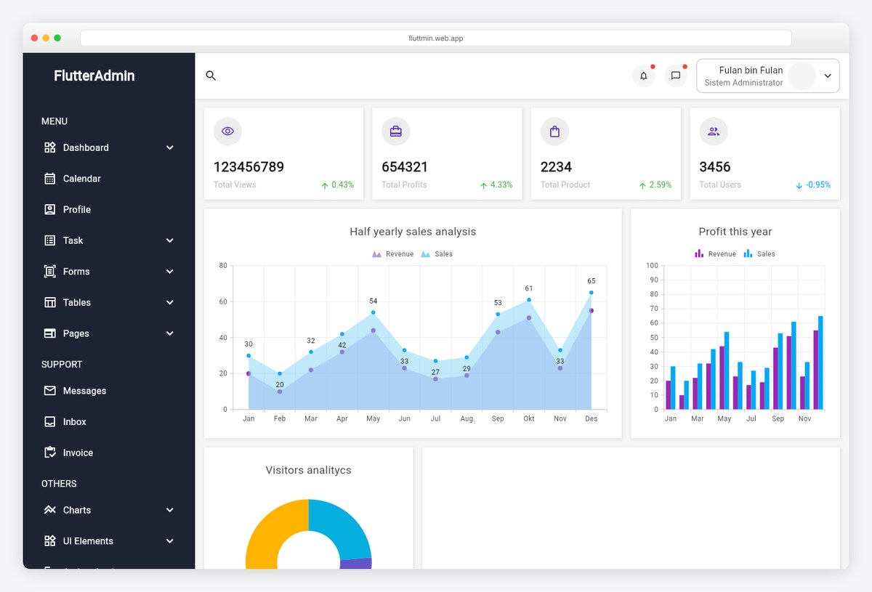Click the Half yearly sales analysis title
The image size is (872, 592).
click(413, 232)
